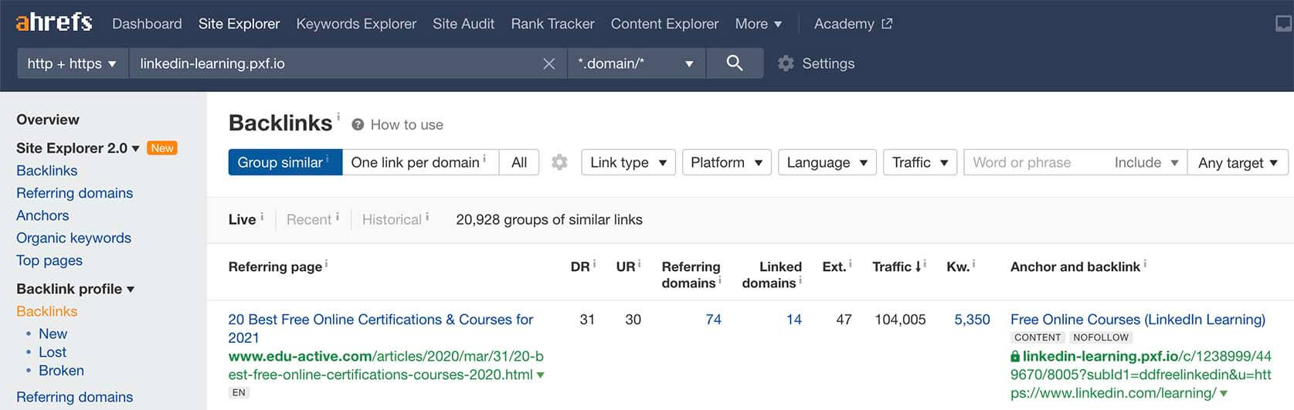This screenshot has height=410, width=1294.
Task: Click info icon next to Backlinks heading
Action: tap(338, 117)
